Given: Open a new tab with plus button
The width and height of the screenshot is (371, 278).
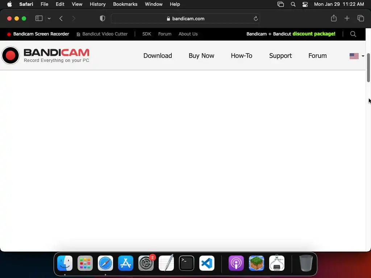Looking at the screenshot, I should (347, 18).
